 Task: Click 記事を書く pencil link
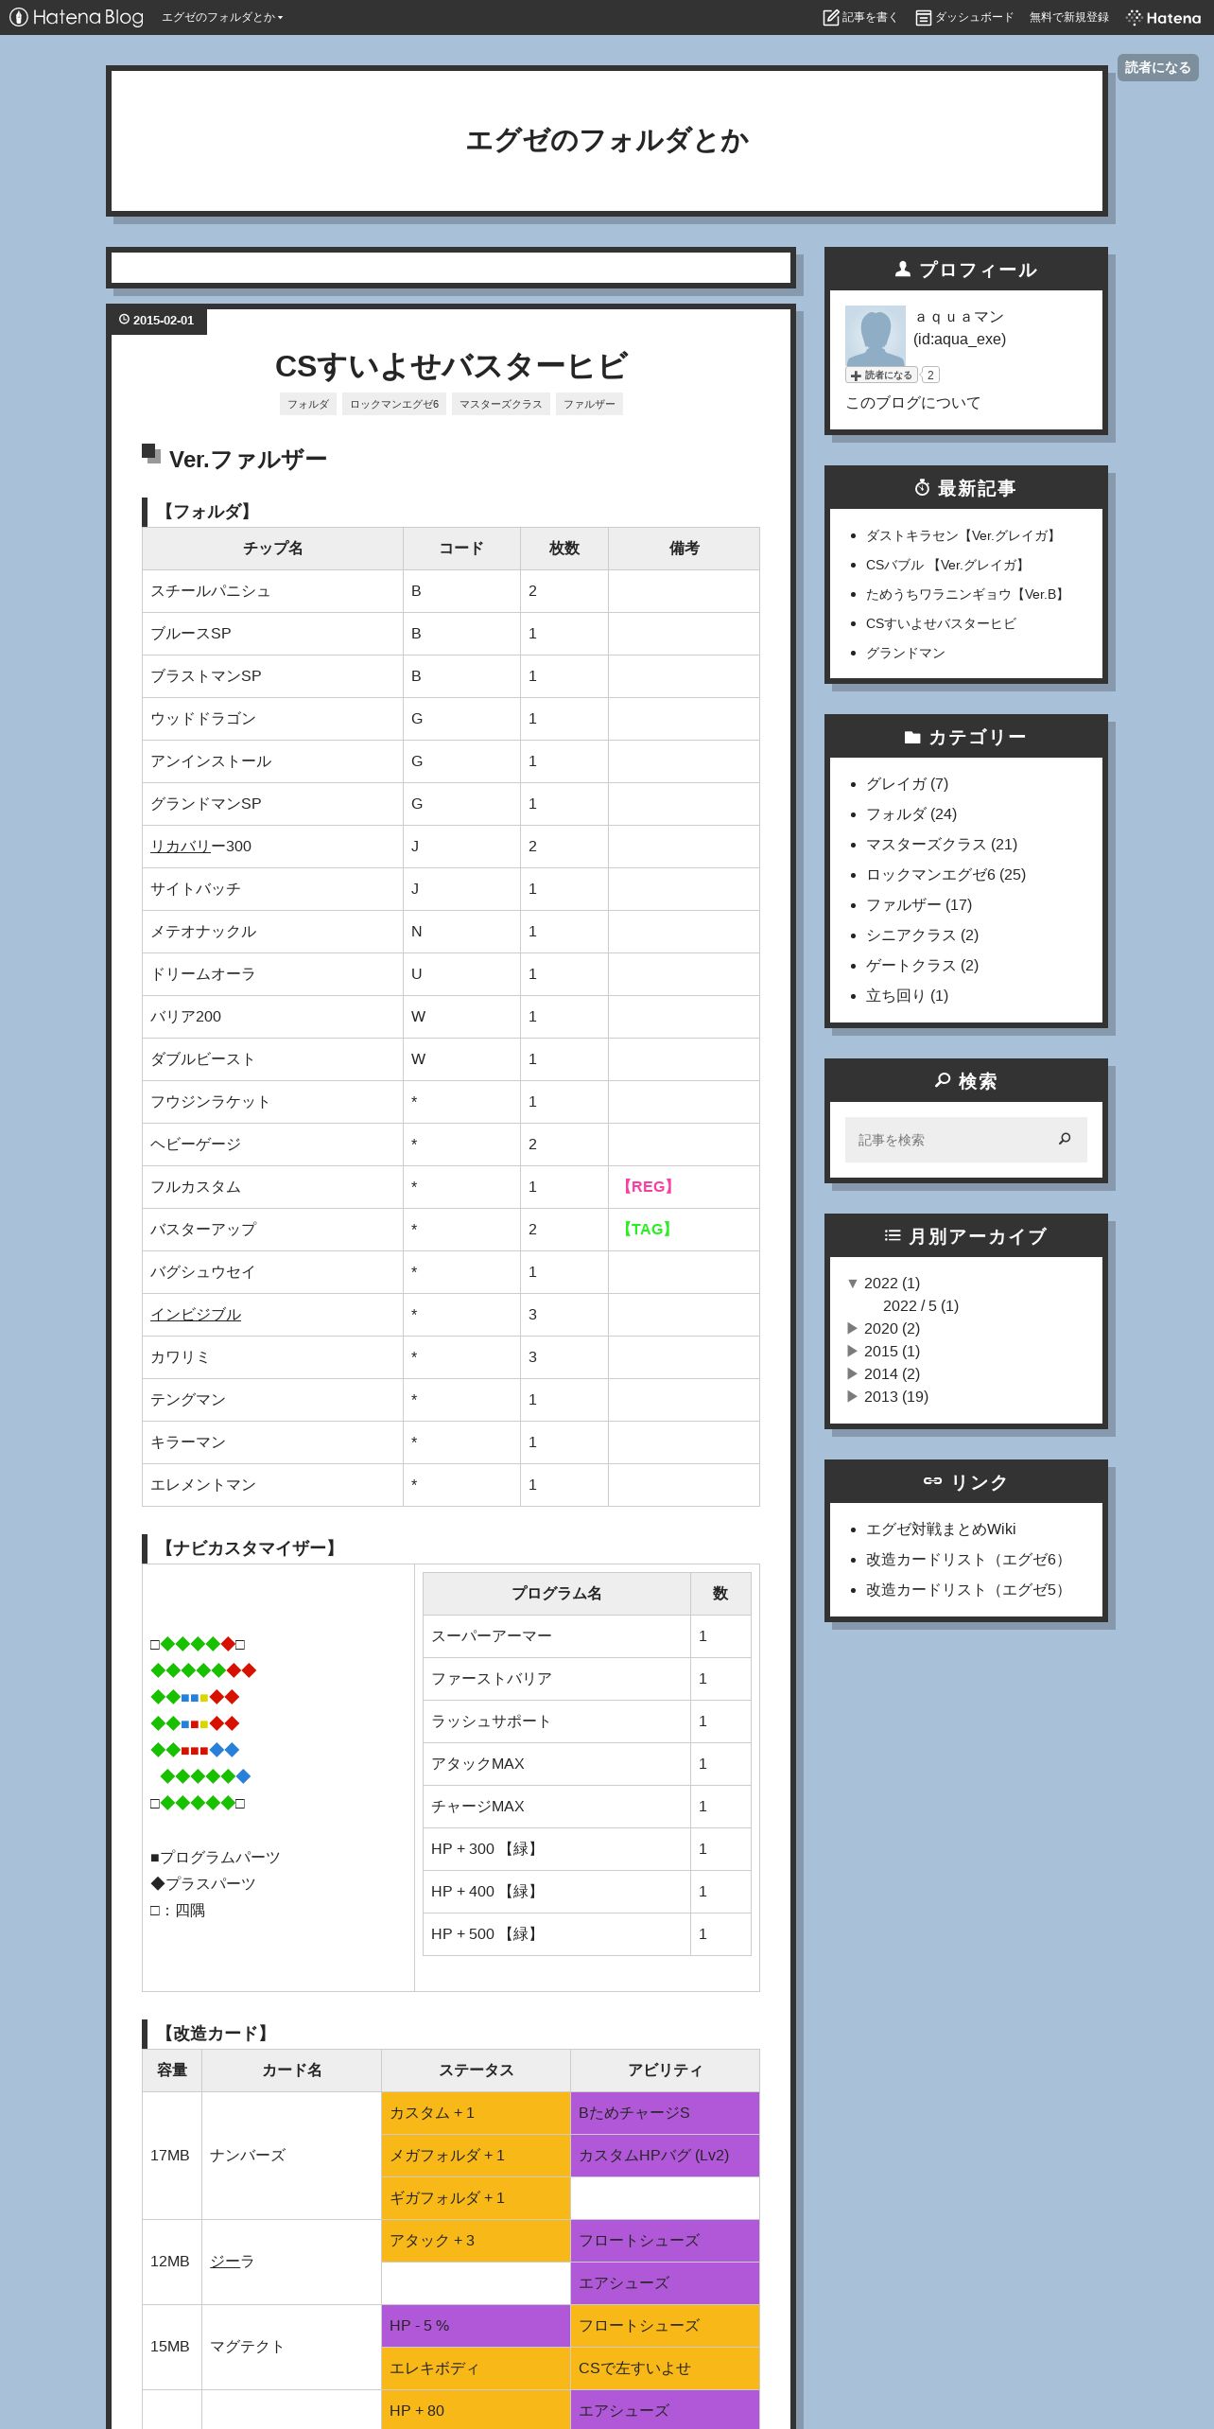860,17
